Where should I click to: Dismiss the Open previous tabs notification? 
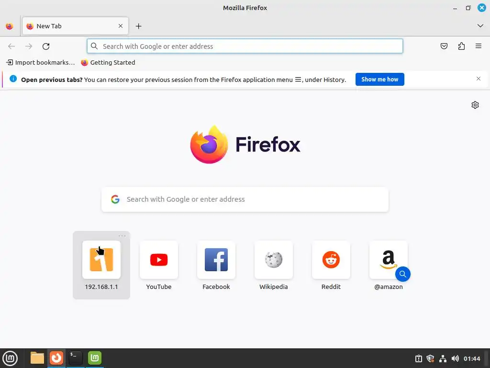[x=479, y=79]
